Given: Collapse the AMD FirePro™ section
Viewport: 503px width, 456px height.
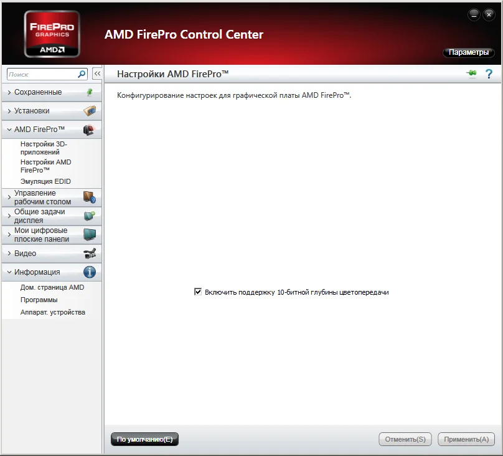Looking at the screenshot, I should [9, 130].
